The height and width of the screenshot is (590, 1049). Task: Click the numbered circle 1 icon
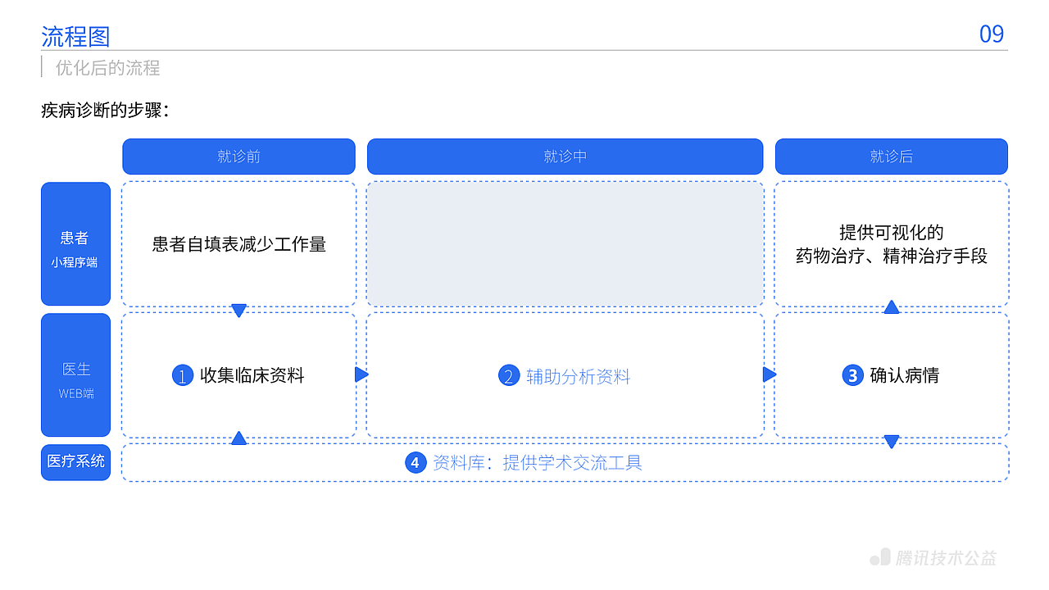pos(182,375)
